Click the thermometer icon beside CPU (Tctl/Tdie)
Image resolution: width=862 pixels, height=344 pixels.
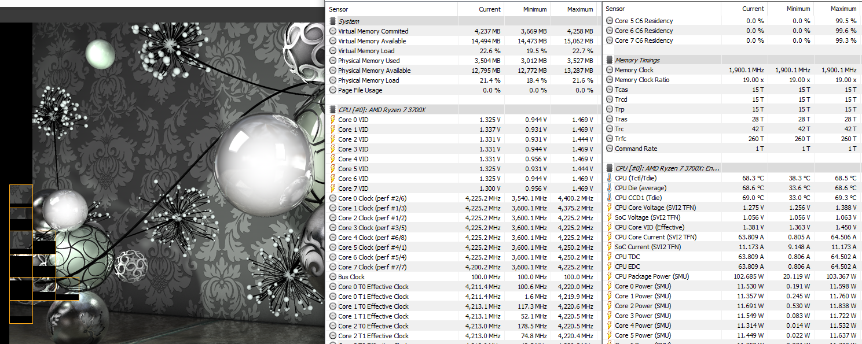tap(609, 178)
